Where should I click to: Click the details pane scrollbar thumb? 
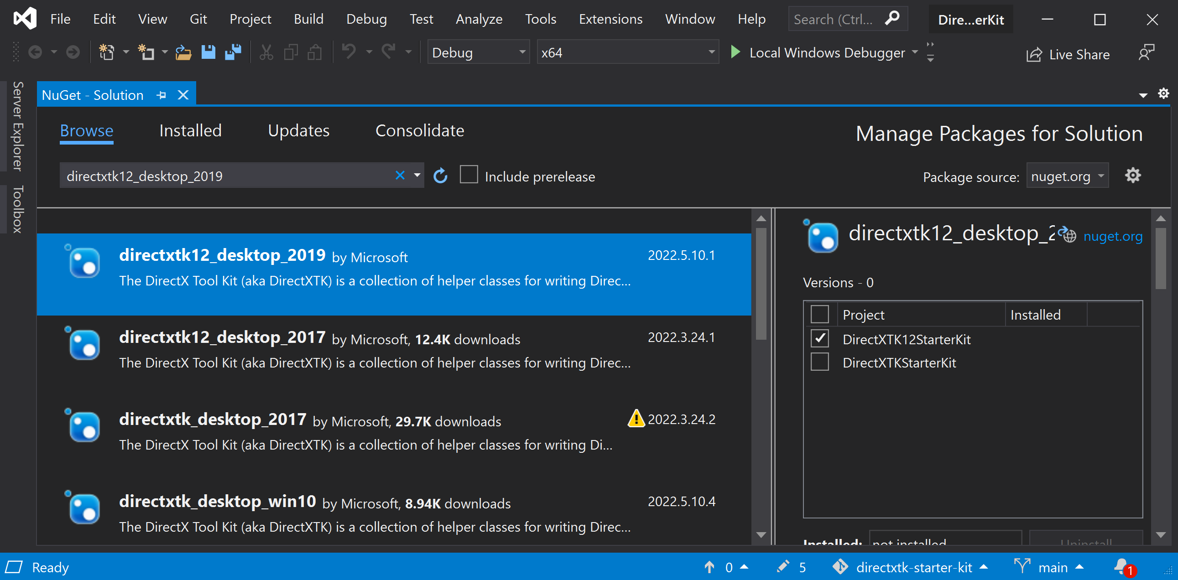[1160, 258]
